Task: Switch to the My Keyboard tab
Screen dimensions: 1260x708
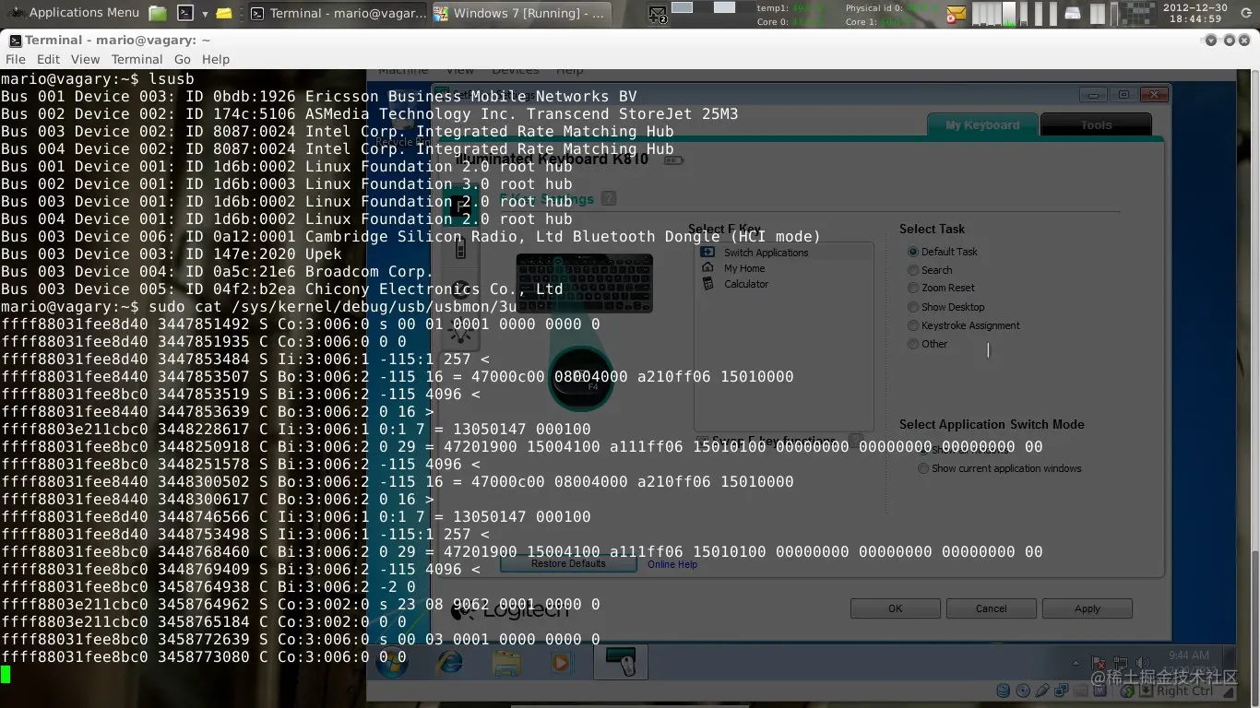Action: point(982,125)
